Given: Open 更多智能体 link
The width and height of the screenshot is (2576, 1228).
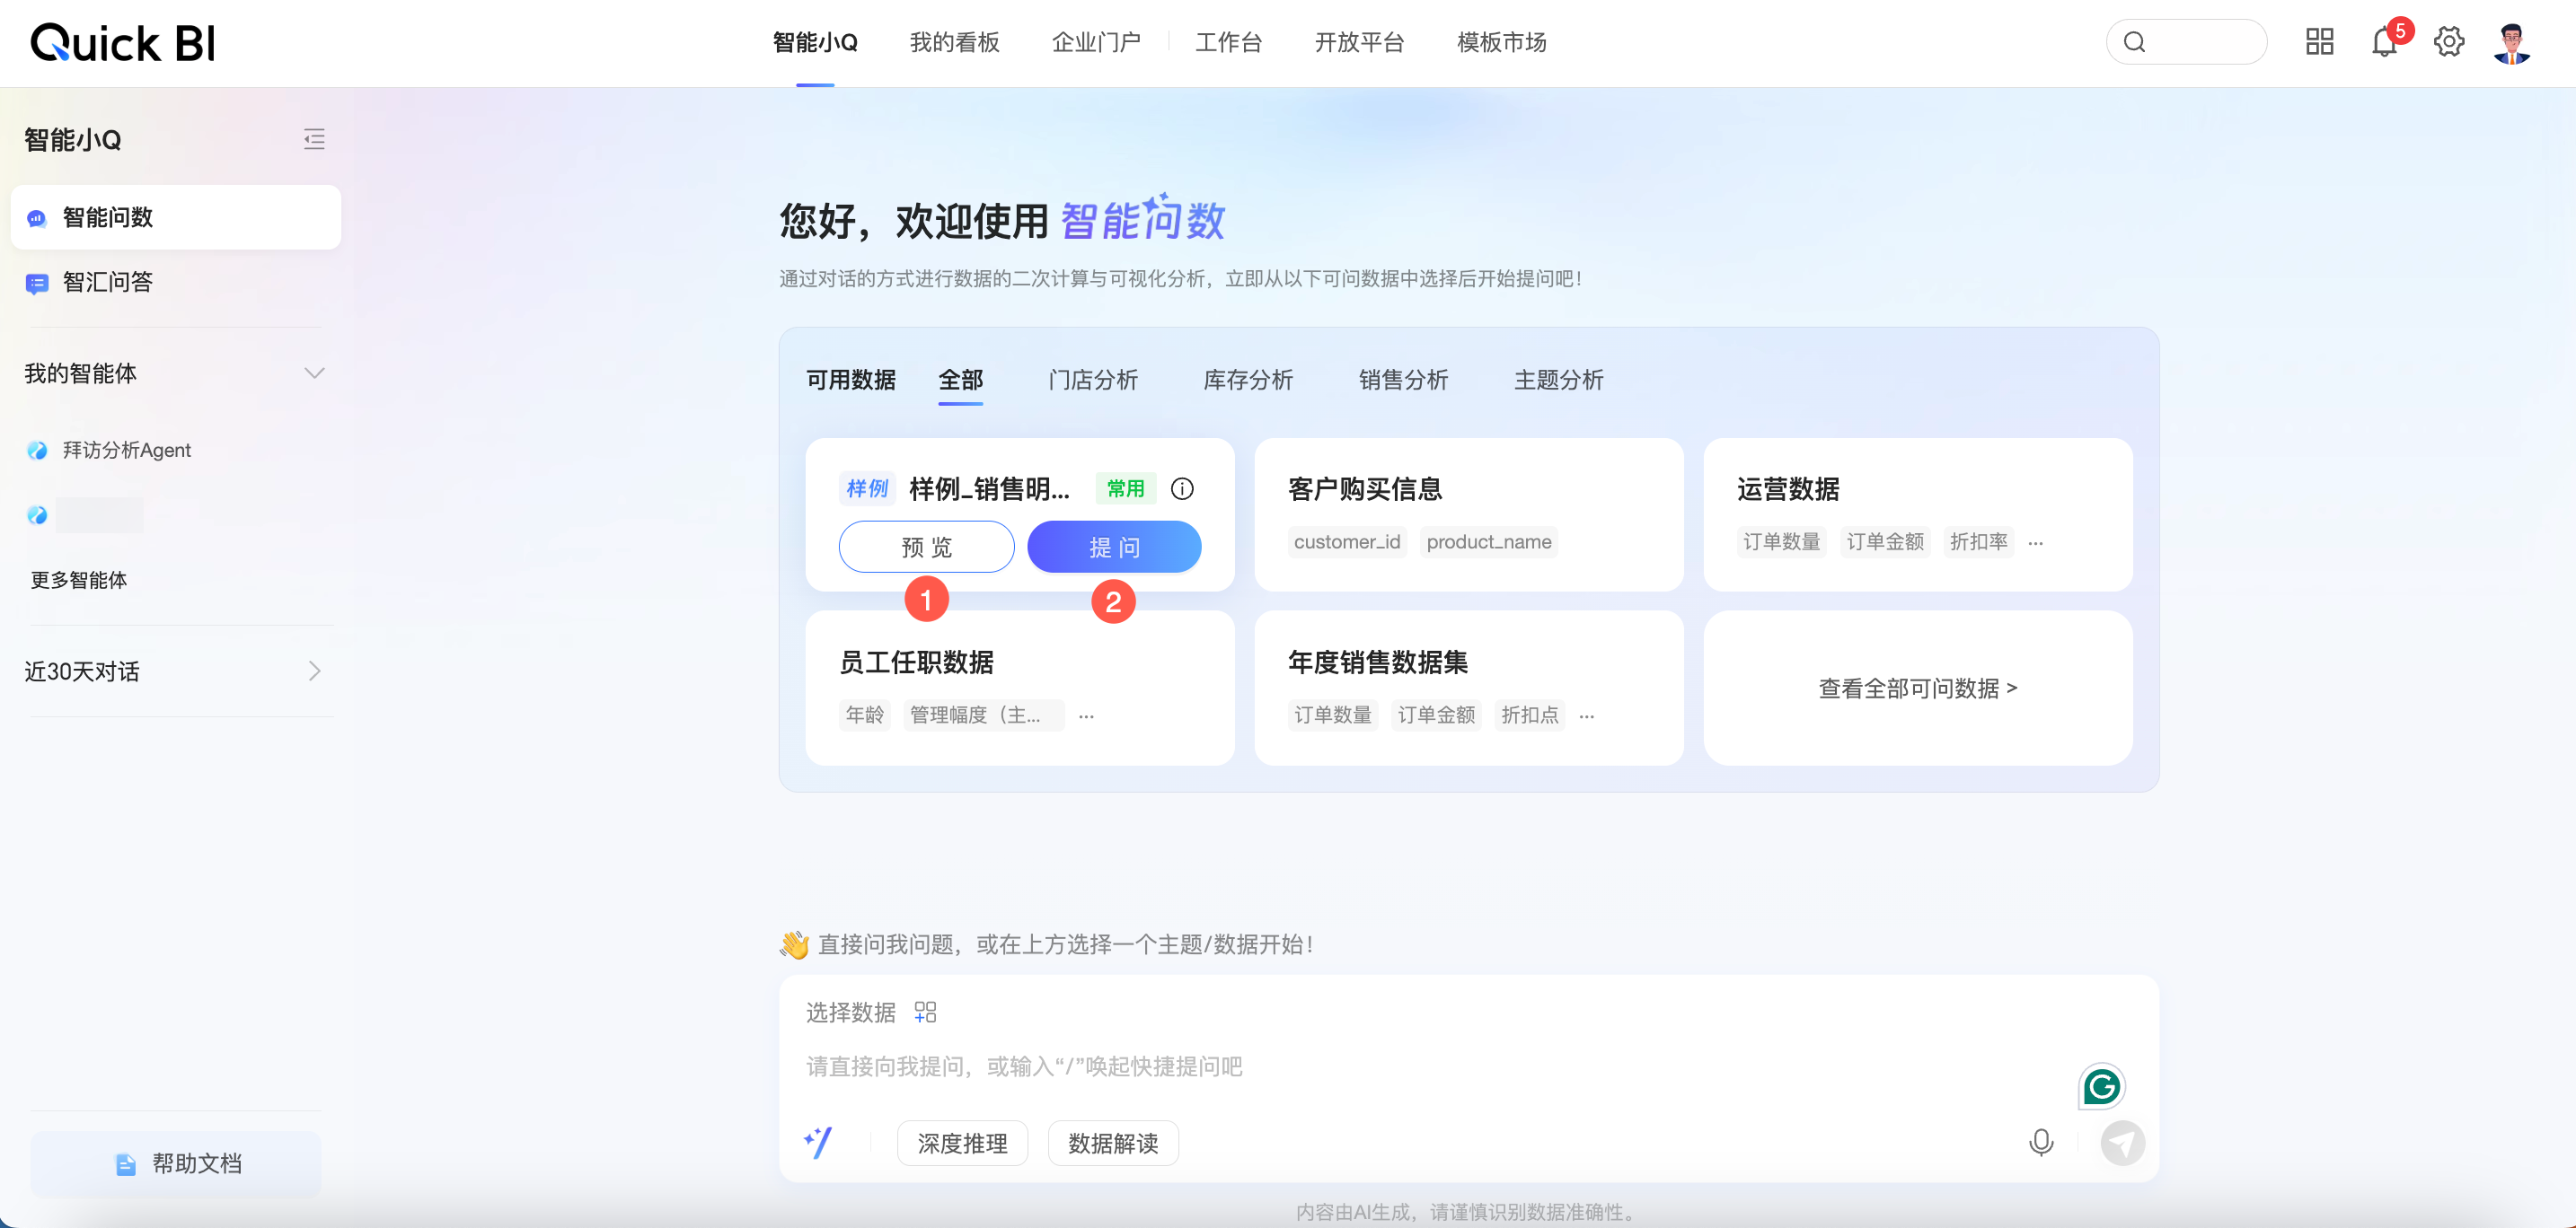Looking at the screenshot, I should [78, 580].
